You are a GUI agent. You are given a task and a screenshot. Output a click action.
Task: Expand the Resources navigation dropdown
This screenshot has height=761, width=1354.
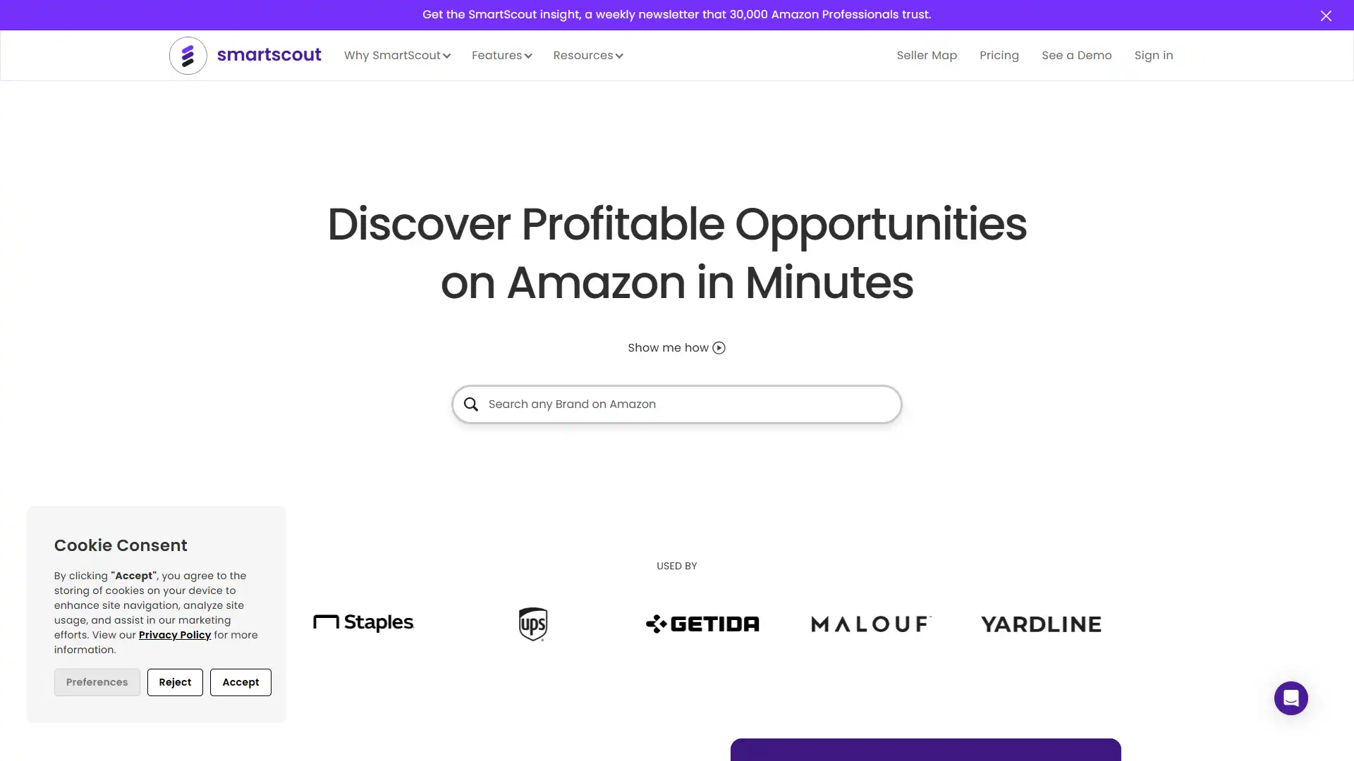coord(589,55)
